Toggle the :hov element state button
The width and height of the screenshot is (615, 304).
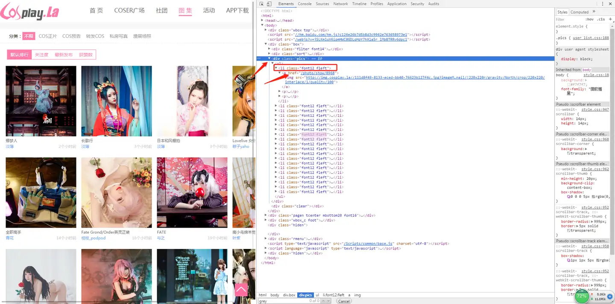pos(589,19)
